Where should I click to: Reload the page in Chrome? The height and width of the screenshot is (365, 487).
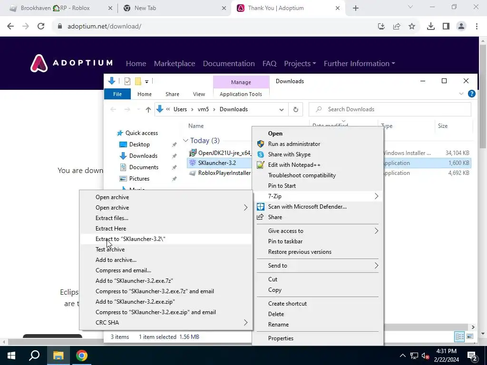[x=41, y=27]
